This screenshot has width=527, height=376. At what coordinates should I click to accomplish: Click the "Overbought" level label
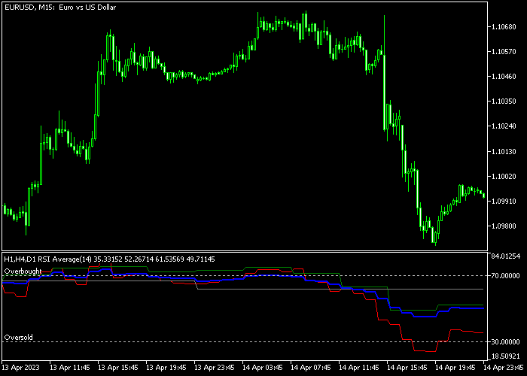(x=23, y=271)
